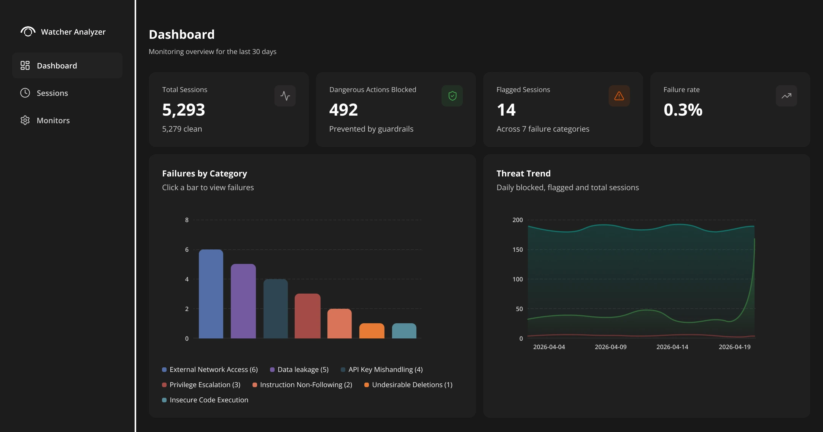The image size is (823, 432).
Task: Click the Dashboard grid icon in sidebar
Action: (x=25, y=65)
